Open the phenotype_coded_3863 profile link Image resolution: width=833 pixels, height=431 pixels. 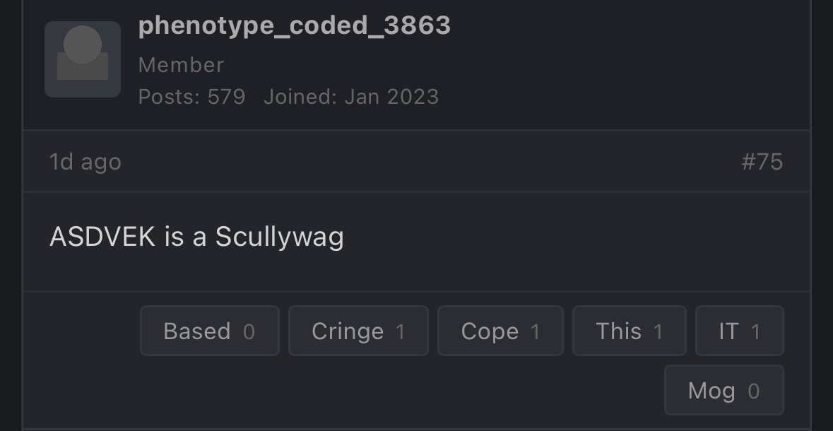coord(294,26)
